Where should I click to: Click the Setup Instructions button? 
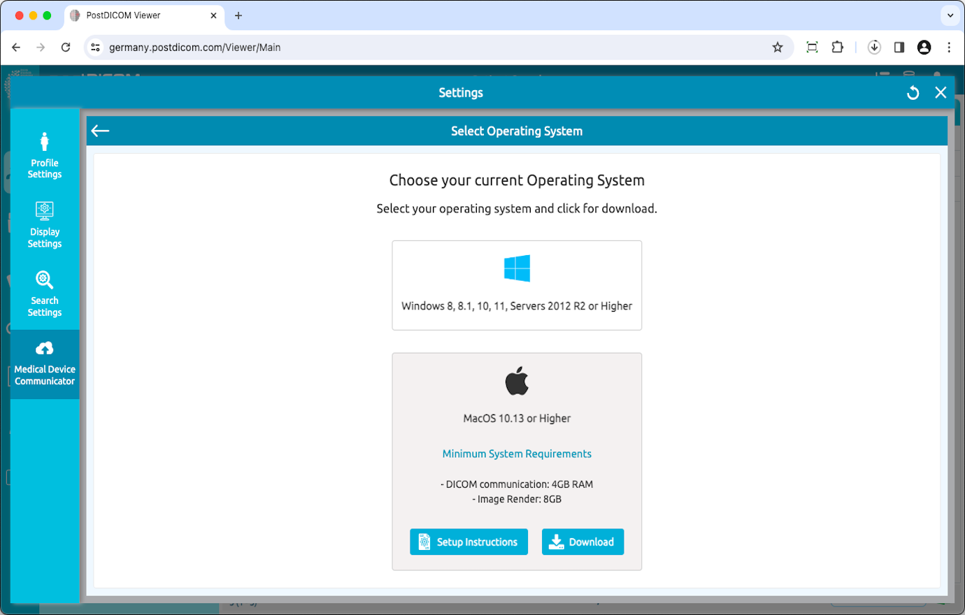pyautogui.click(x=469, y=542)
